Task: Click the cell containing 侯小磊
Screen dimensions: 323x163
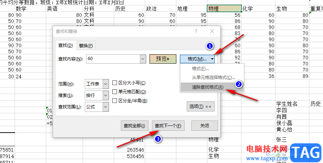Action: click(x=292, y=123)
